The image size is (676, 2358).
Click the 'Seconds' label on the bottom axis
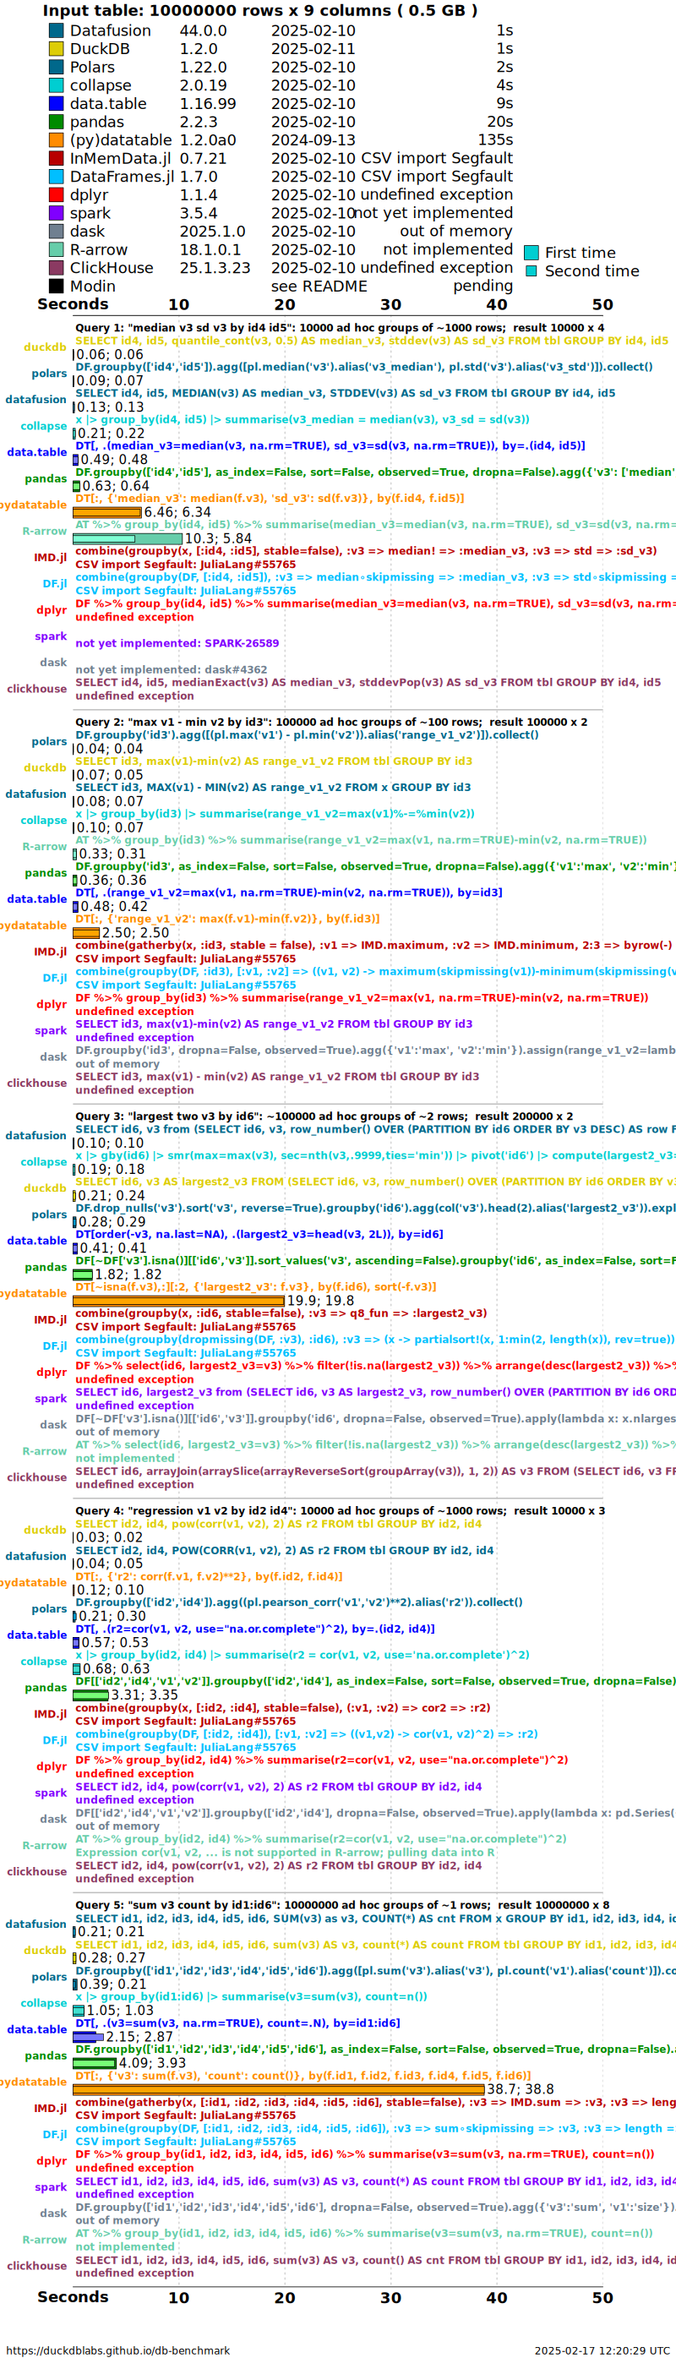pyautogui.click(x=74, y=2296)
